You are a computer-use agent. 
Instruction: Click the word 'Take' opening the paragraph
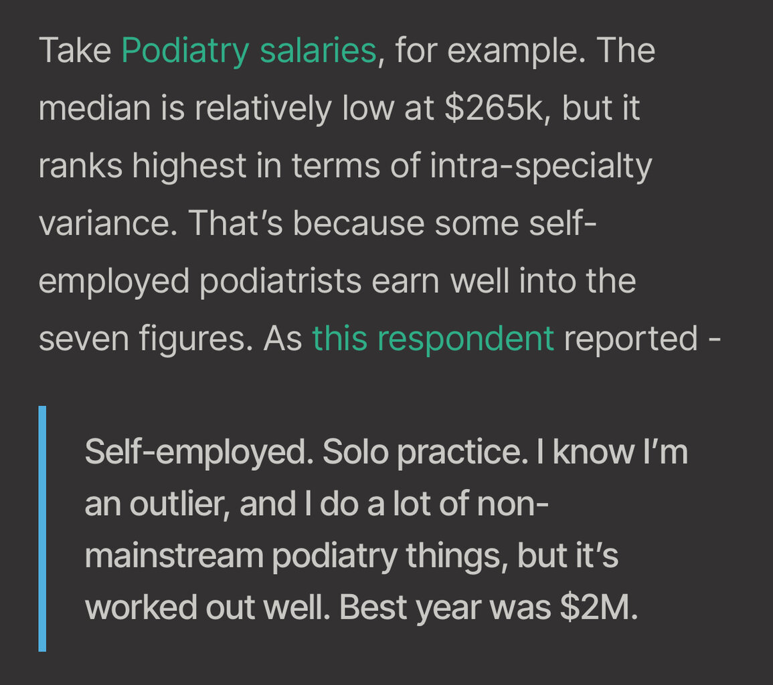pyautogui.click(x=75, y=51)
